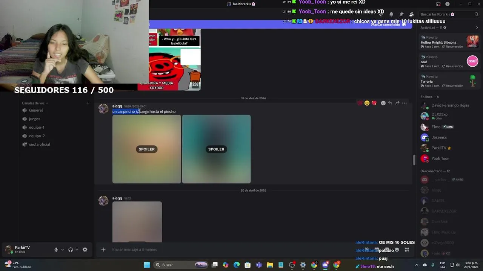Screen dimensions: 483x271
Task: Open user settings gear
Action: [85, 250]
